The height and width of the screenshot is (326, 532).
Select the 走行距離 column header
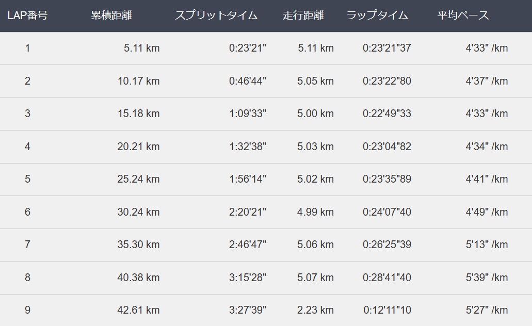[x=303, y=15]
